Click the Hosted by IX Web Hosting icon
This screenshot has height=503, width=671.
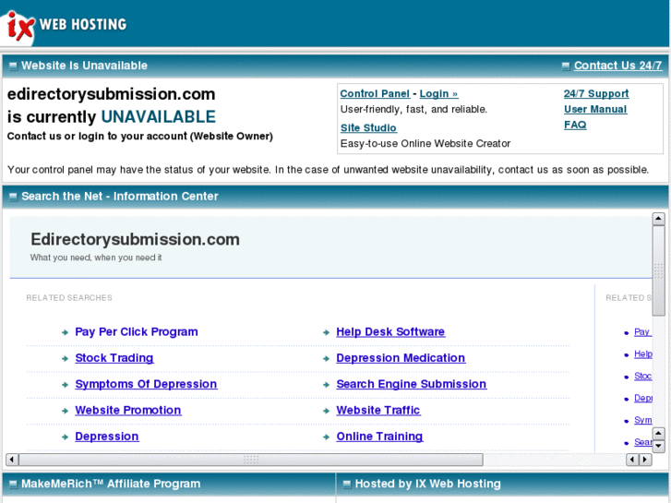(x=347, y=485)
